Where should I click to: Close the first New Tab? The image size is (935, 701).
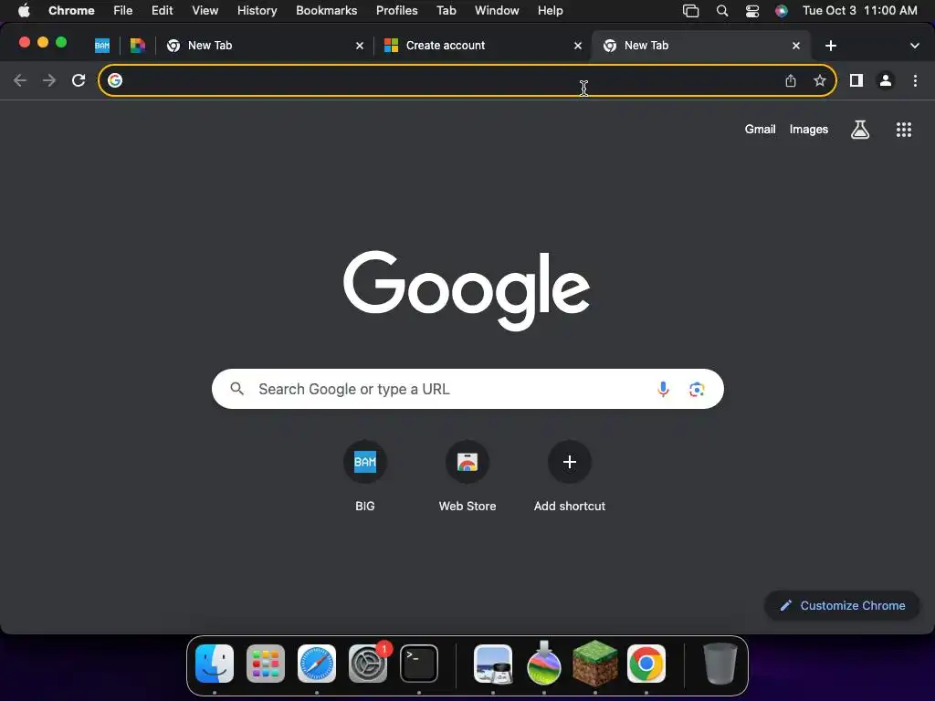[x=360, y=46]
